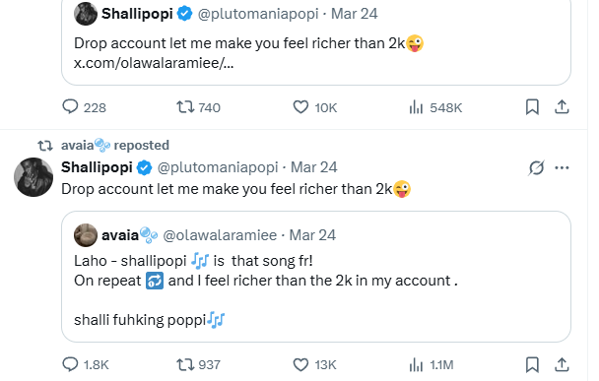Viewport: 599px width, 381px height.
Task: Open @olawalaramiee profile handle in quoted post
Action: coord(220,235)
